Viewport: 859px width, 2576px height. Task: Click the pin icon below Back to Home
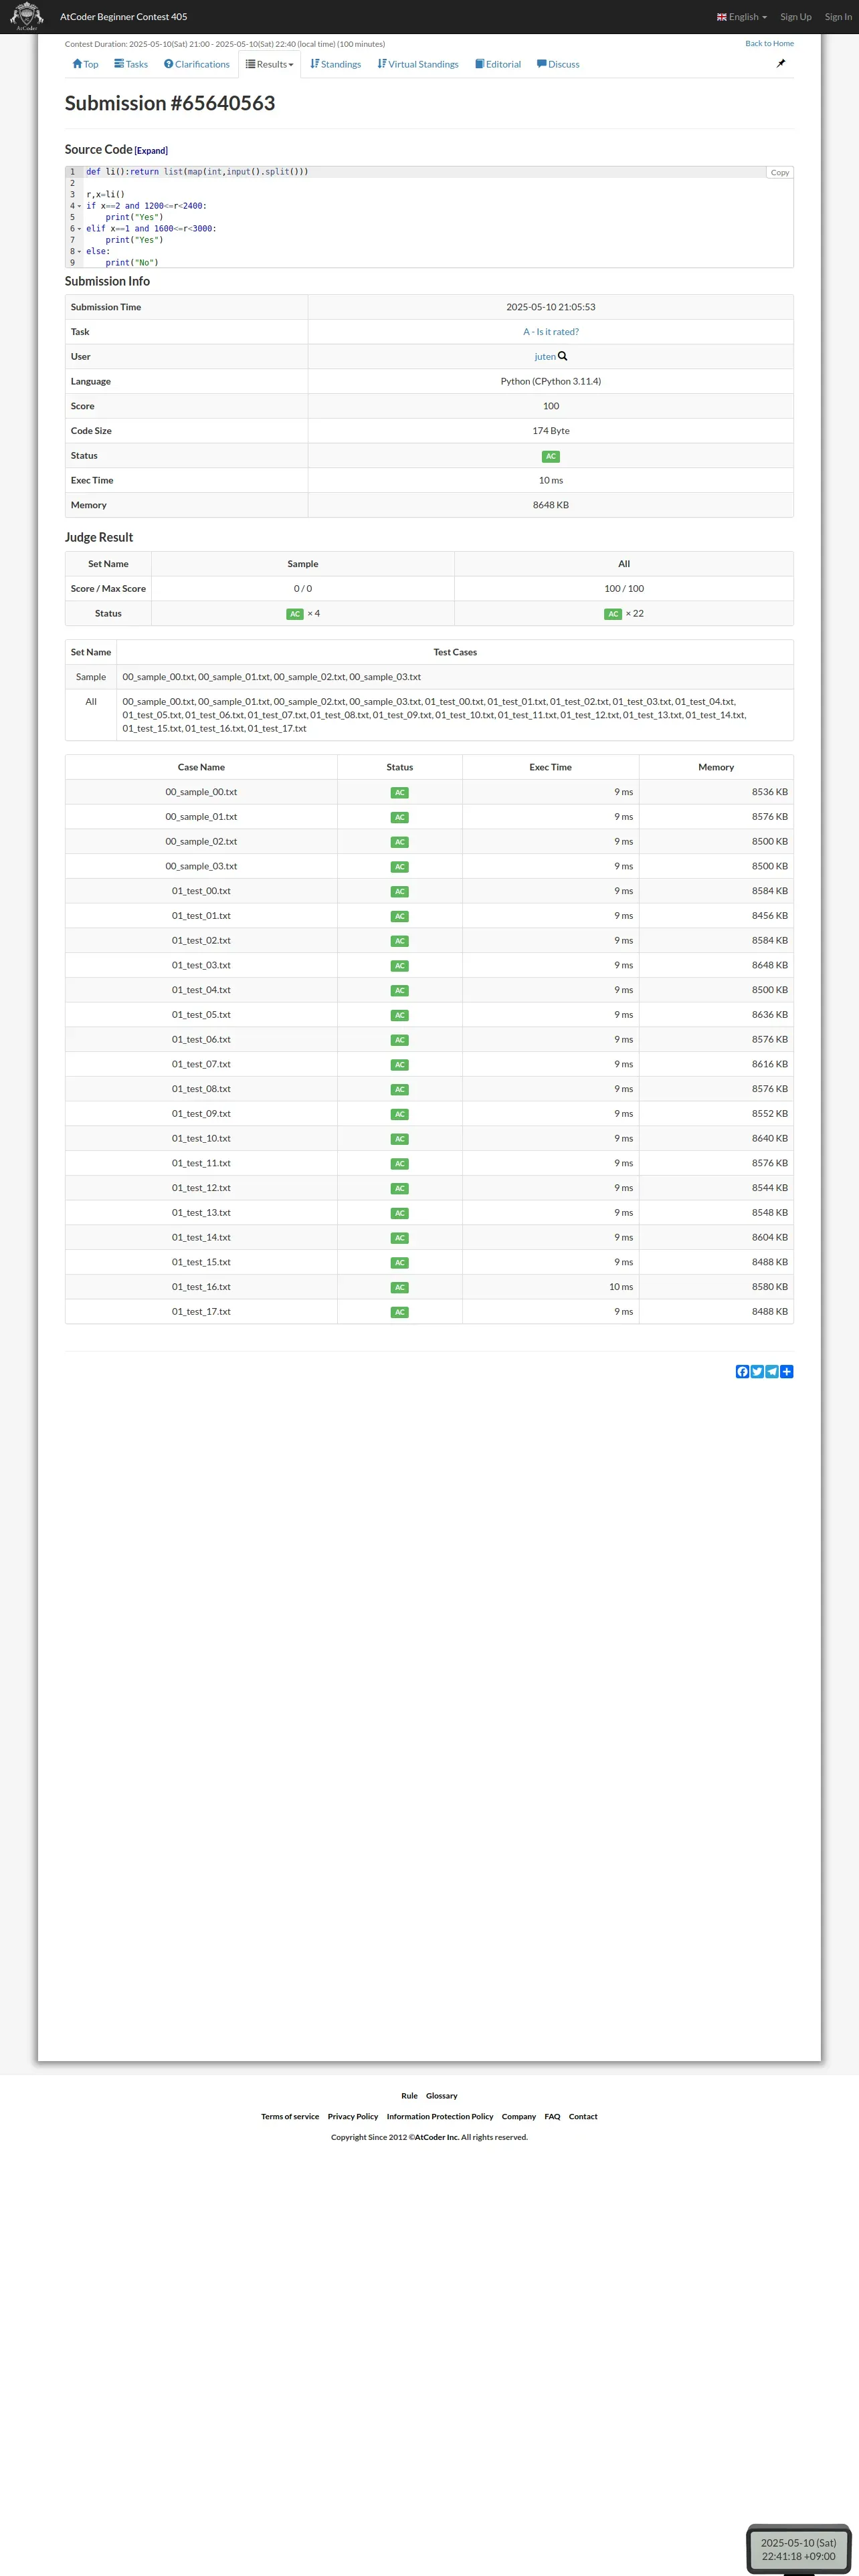781,63
